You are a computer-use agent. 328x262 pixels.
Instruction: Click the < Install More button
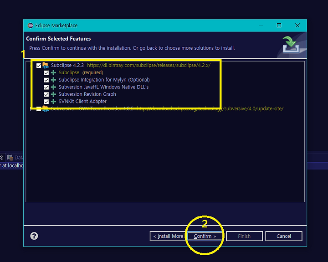click(168, 236)
